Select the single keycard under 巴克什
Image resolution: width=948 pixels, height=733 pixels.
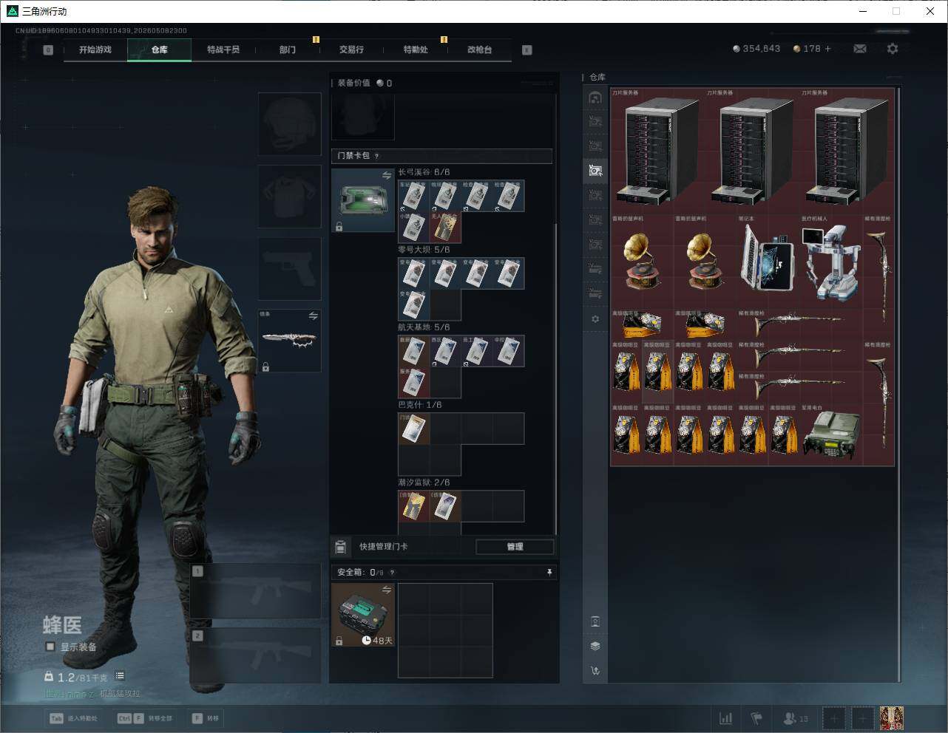click(x=414, y=429)
